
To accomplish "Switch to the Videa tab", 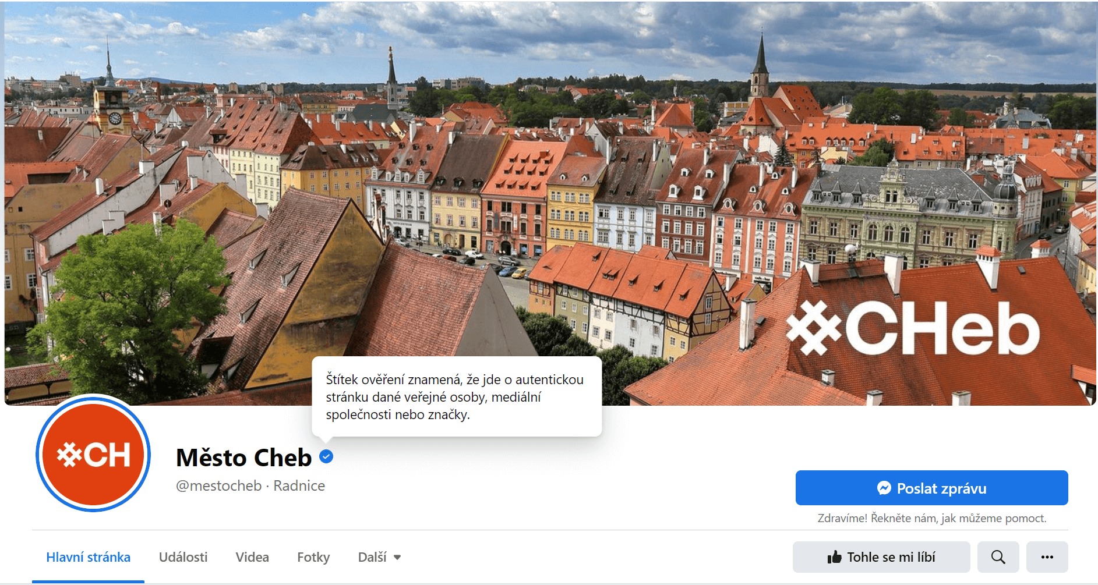I will tap(252, 557).
